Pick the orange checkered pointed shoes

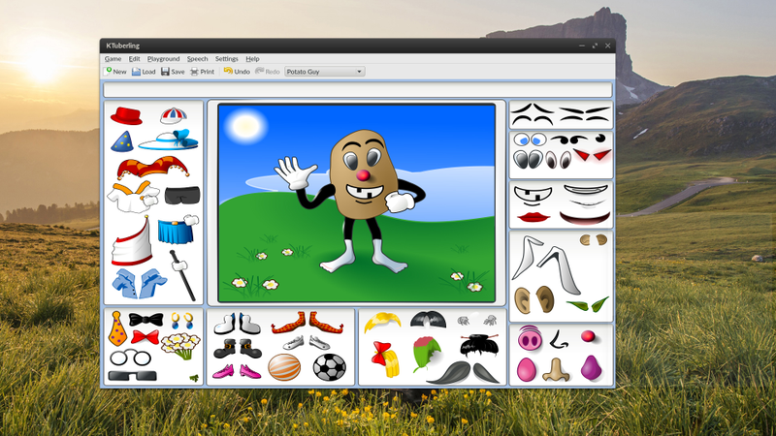tap(307, 323)
